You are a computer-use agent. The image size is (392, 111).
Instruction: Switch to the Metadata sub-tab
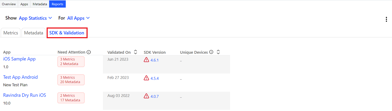(34, 33)
